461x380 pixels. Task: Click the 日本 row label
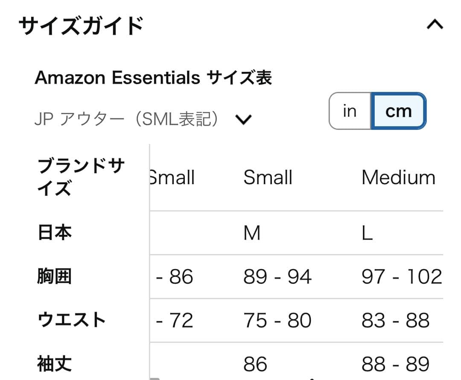(55, 233)
